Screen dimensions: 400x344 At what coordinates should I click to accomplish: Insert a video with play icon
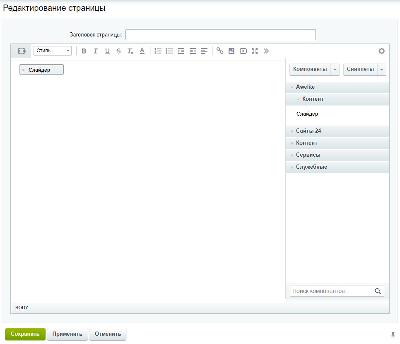coord(243,51)
